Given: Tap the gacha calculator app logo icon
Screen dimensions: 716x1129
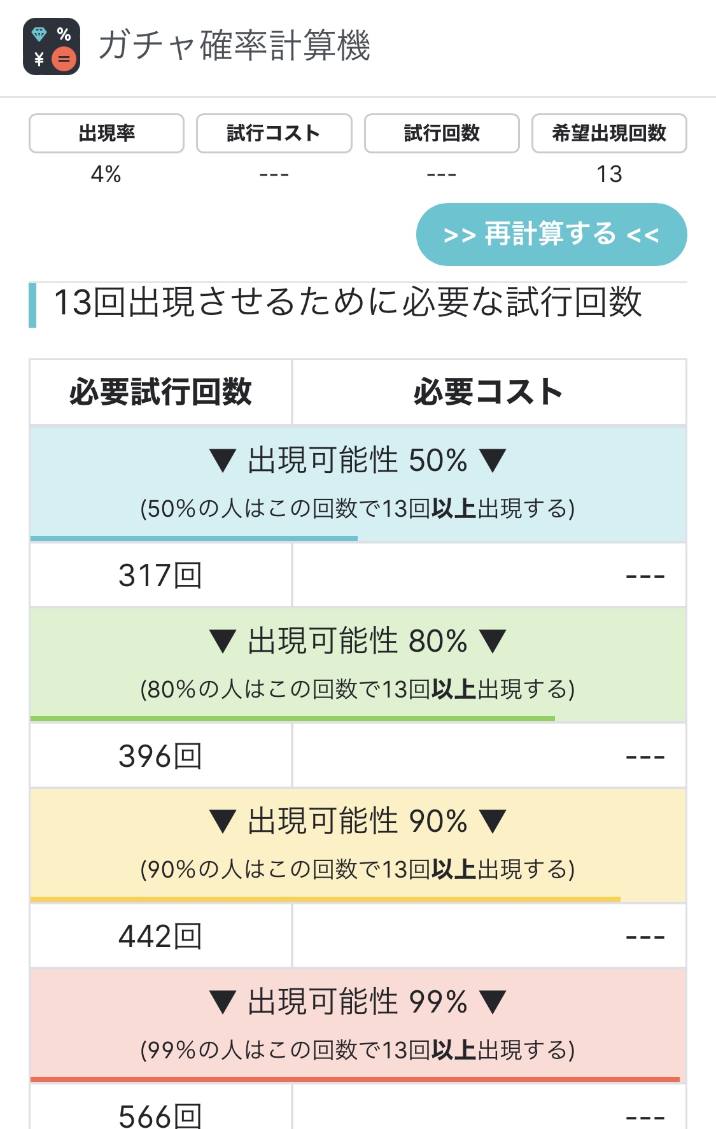Looking at the screenshot, I should pyautogui.click(x=52, y=46).
